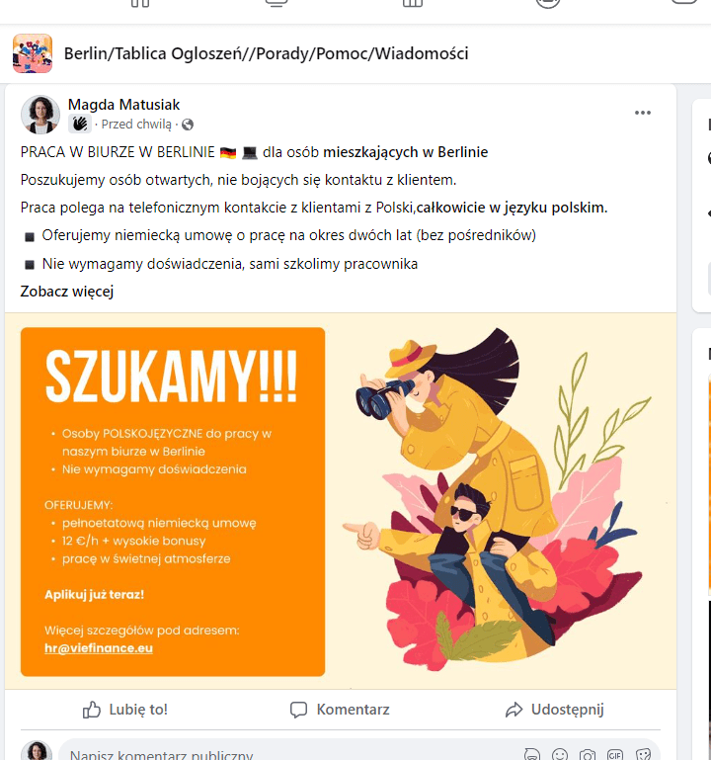
Task: Open Magda Matusiak's profile name link
Action: (x=124, y=105)
